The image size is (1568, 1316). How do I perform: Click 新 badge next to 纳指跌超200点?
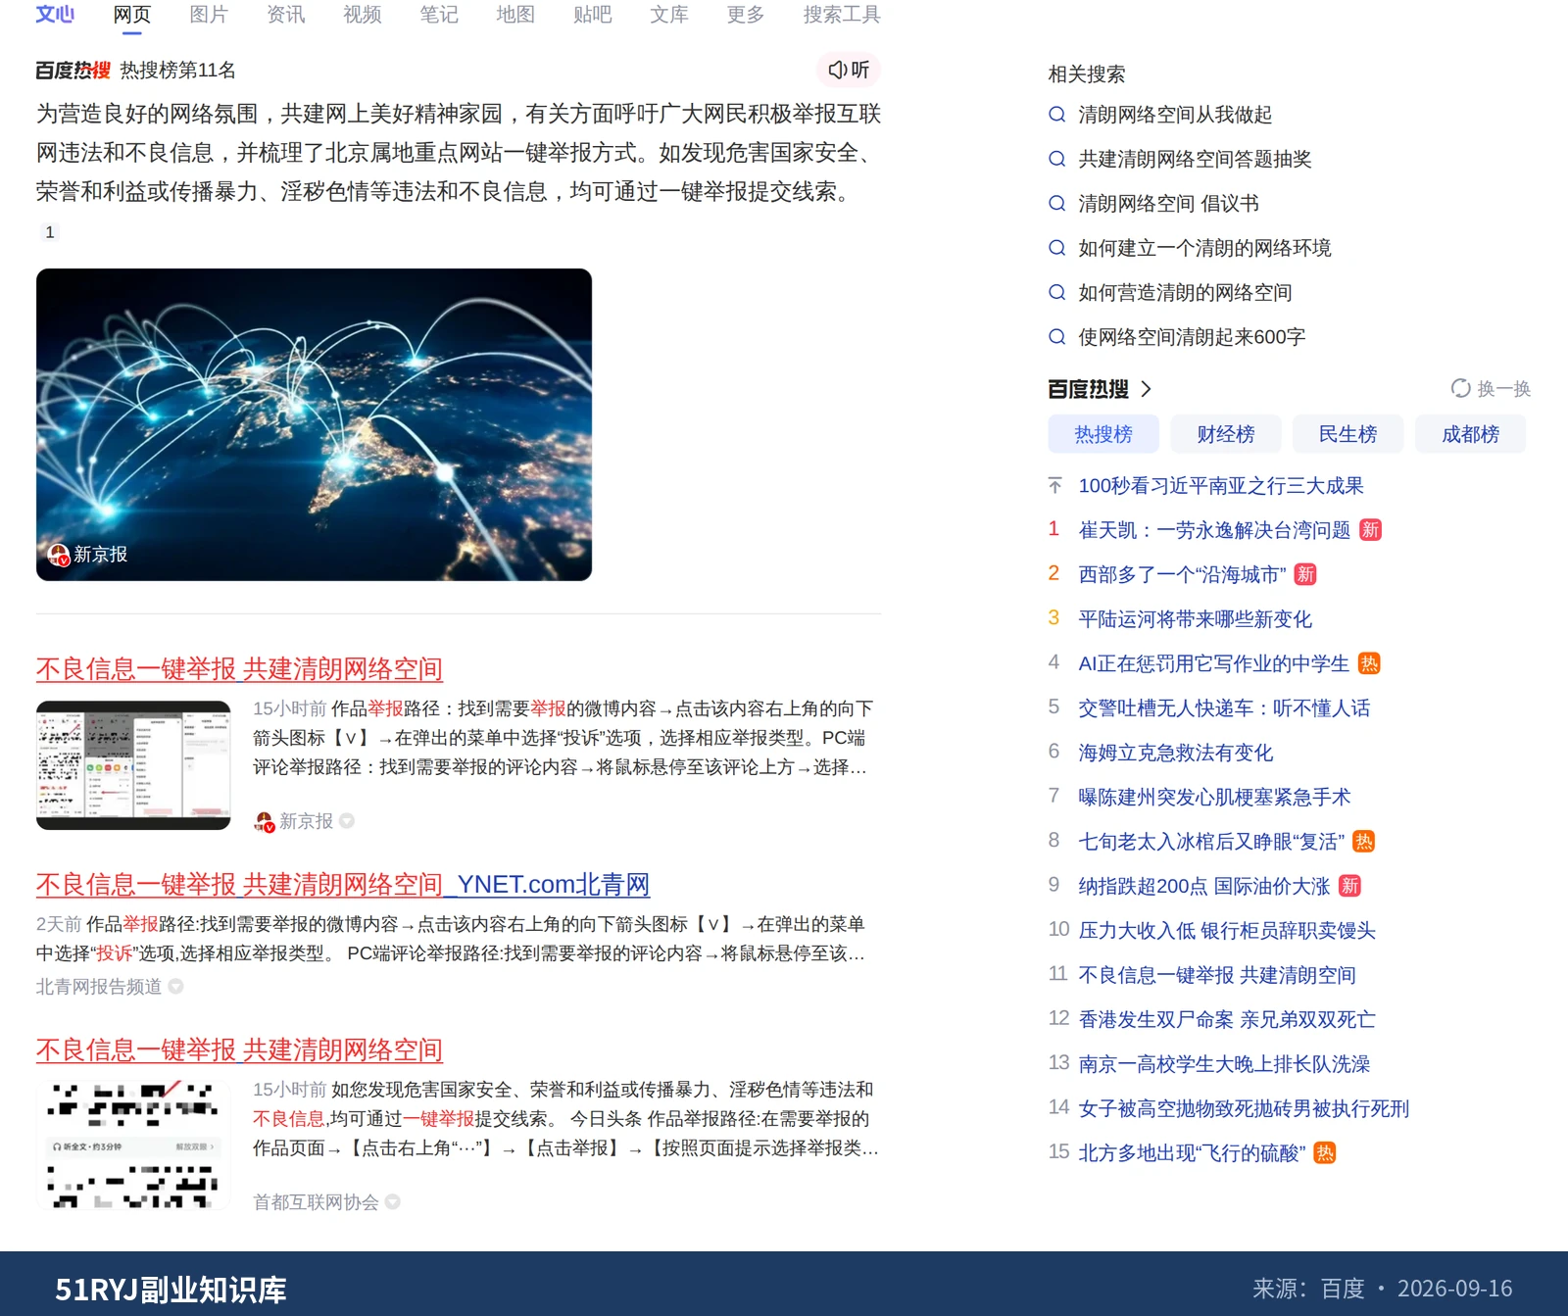(x=1349, y=886)
